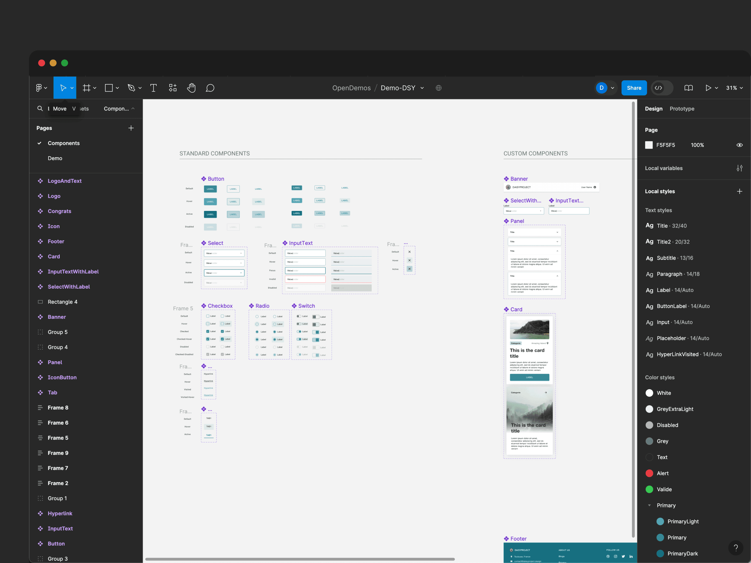
Task: Select the Hand tool
Action: 191,88
